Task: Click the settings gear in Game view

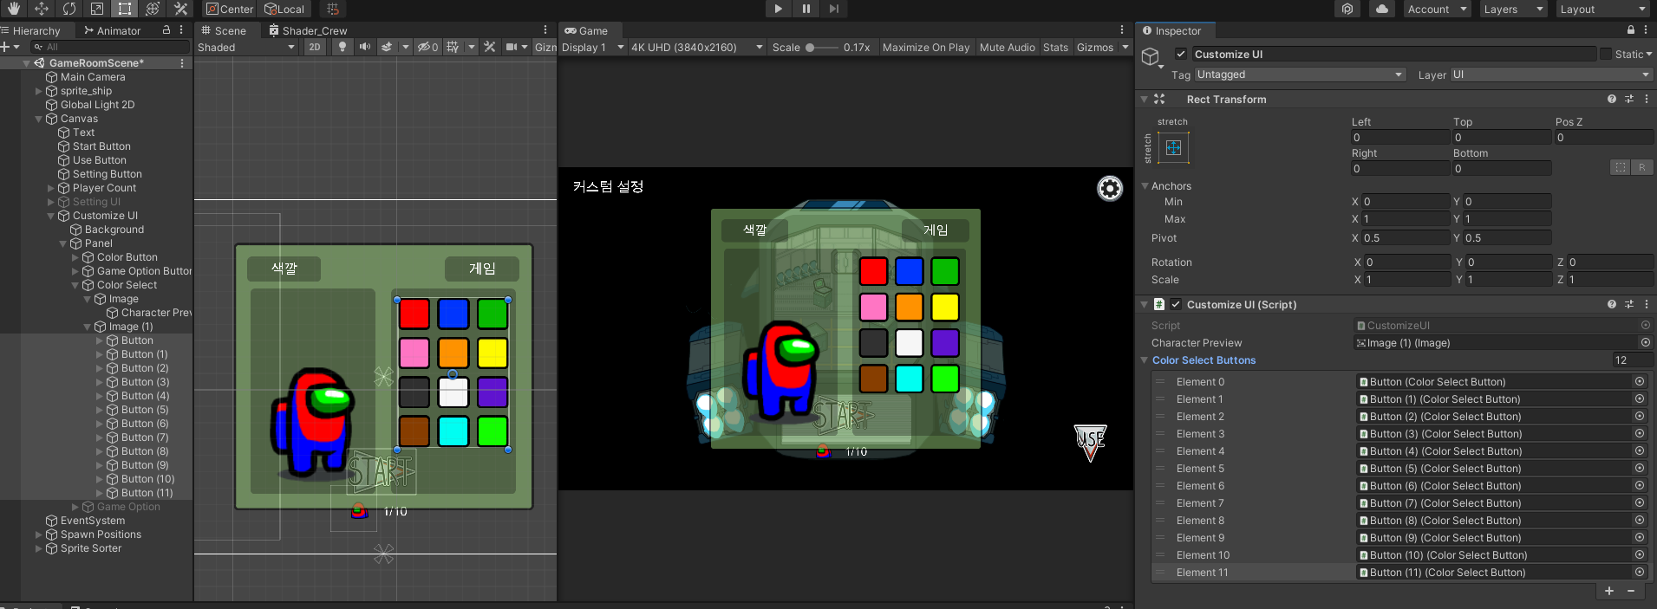Action: point(1110,188)
